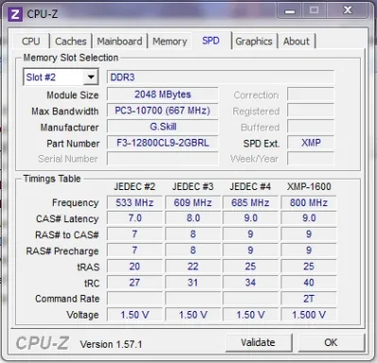This screenshot has height=363, width=377.
Task: Select the SPD tab
Action: pos(211,41)
